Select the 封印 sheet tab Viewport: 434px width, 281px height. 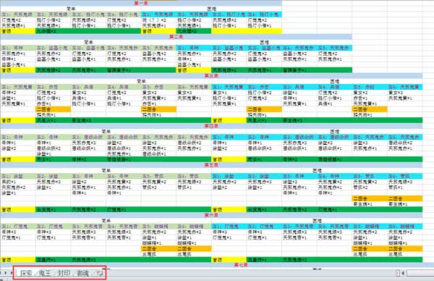click(x=64, y=273)
